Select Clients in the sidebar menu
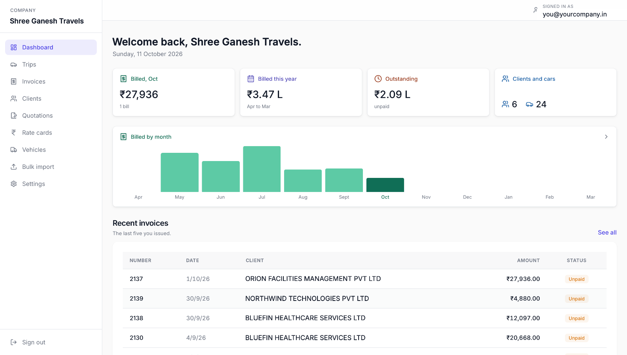 pos(51,99)
